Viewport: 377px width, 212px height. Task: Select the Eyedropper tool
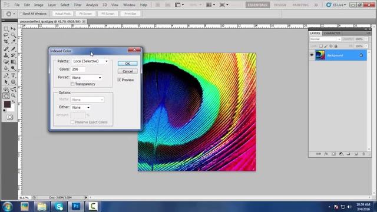tap(13, 42)
